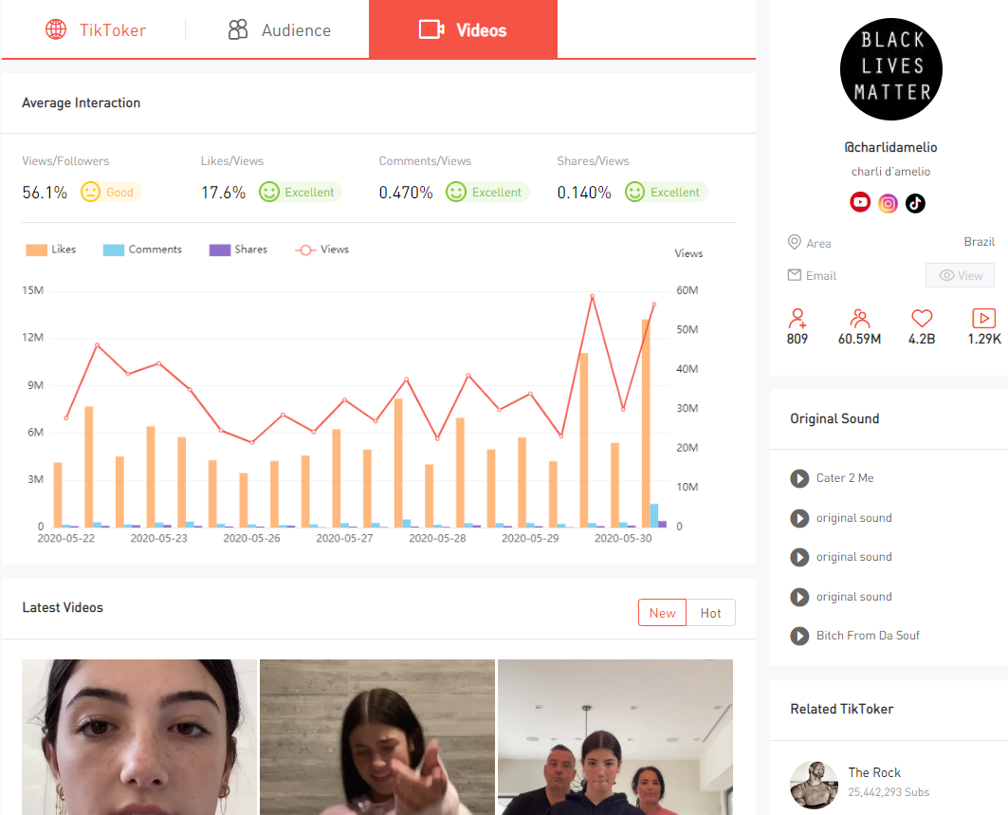This screenshot has height=815, width=1008.
Task: Click the heart likes icon above 4.2B
Action: [x=922, y=318]
